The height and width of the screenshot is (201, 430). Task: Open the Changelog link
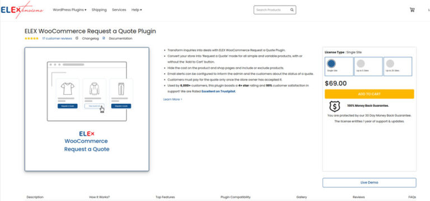[90, 39]
